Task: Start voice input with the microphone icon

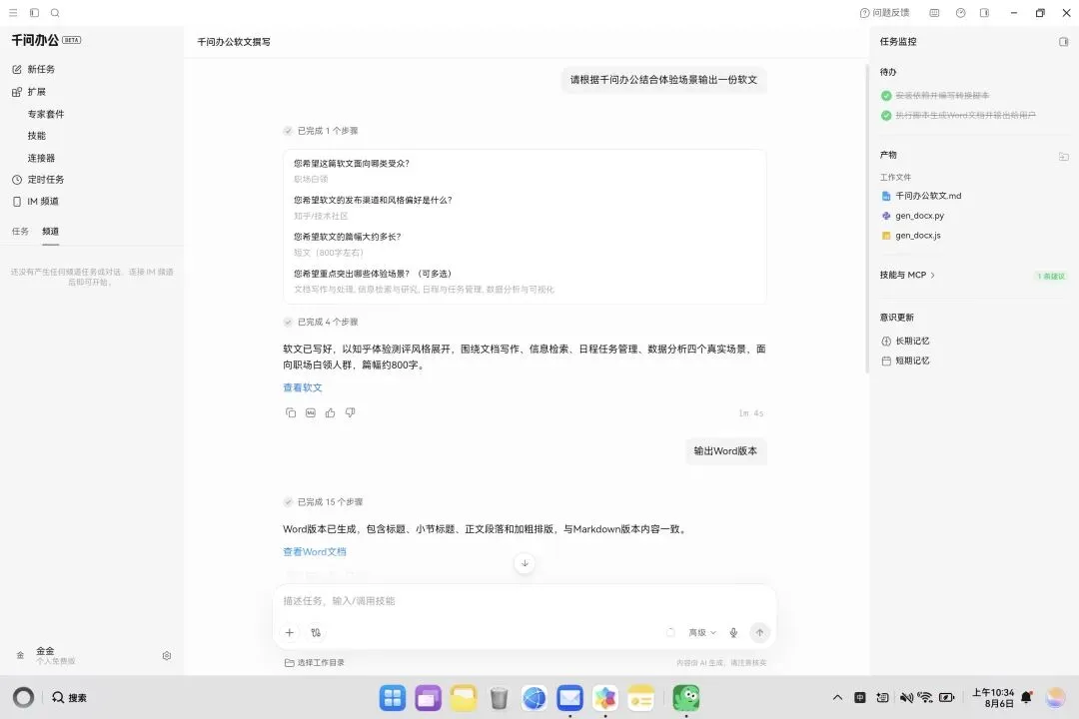Action: click(733, 632)
